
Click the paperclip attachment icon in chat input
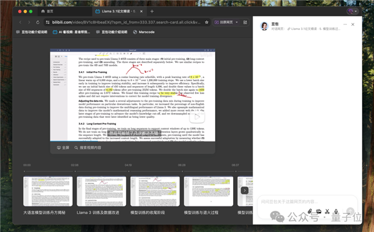tap(310, 211)
